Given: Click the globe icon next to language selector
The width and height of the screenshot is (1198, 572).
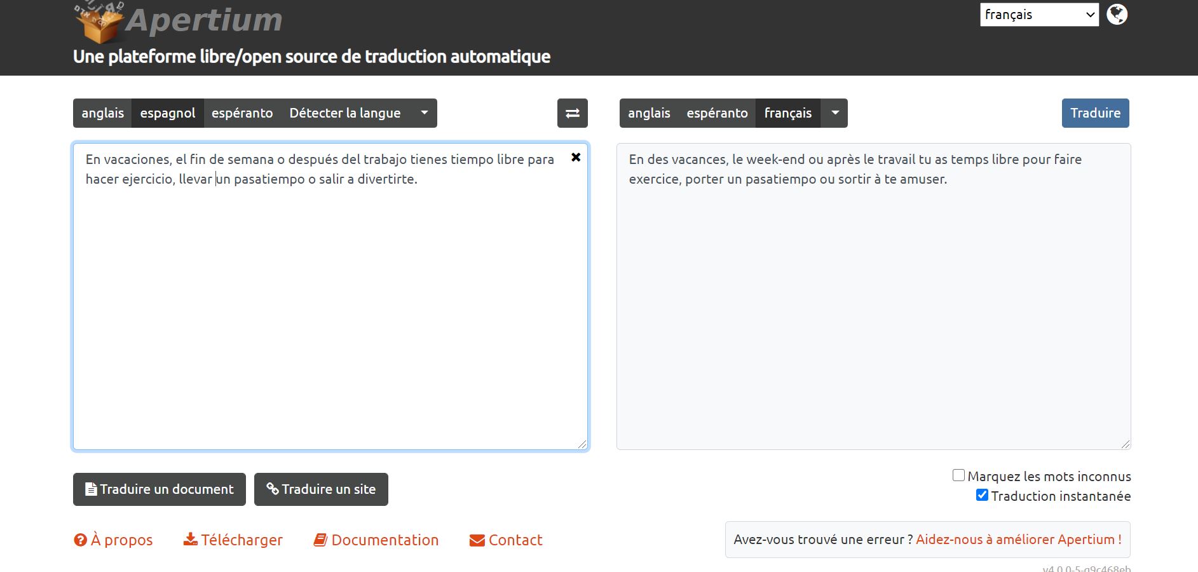Looking at the screenshot, I should coord(1117,14).
